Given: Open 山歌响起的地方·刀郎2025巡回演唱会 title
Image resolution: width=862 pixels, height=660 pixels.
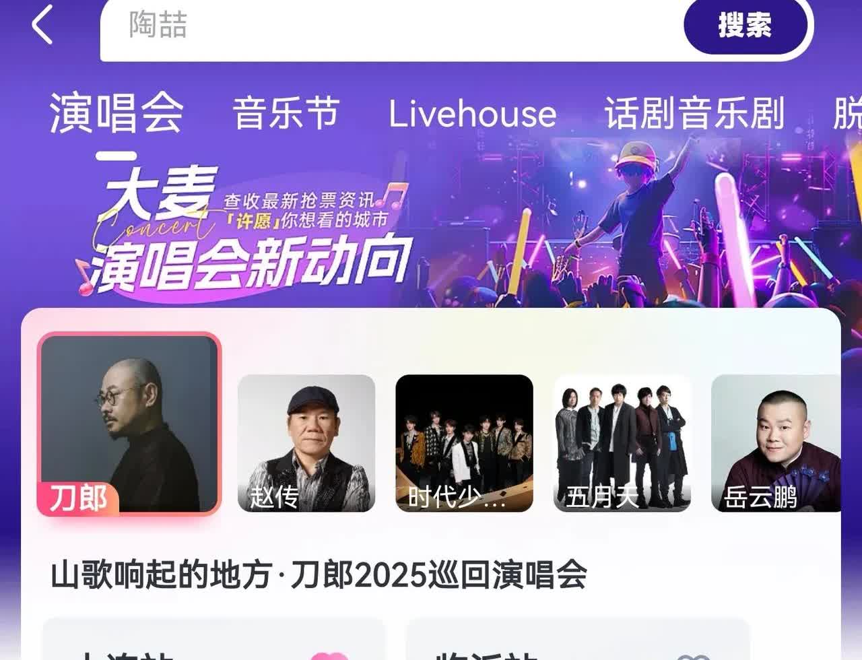Looking at the screenshot, I should tap(319, 575).
